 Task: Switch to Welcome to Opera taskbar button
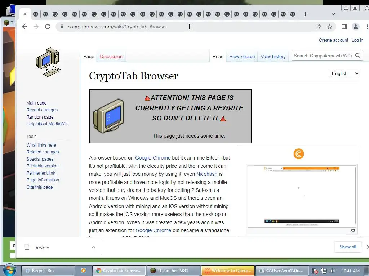pyautogui.click(x=228, y=271)
